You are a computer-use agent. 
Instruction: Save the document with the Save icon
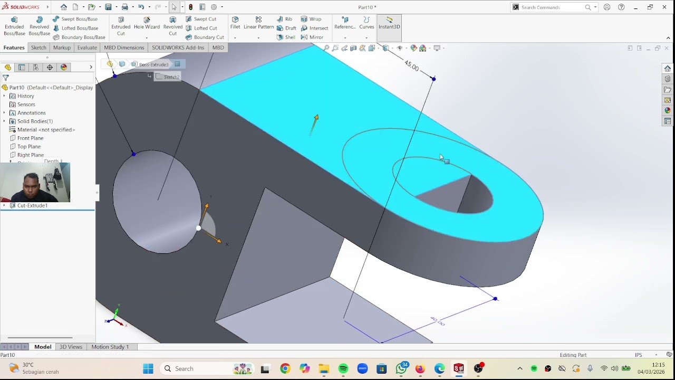click(x=108, y=7)
